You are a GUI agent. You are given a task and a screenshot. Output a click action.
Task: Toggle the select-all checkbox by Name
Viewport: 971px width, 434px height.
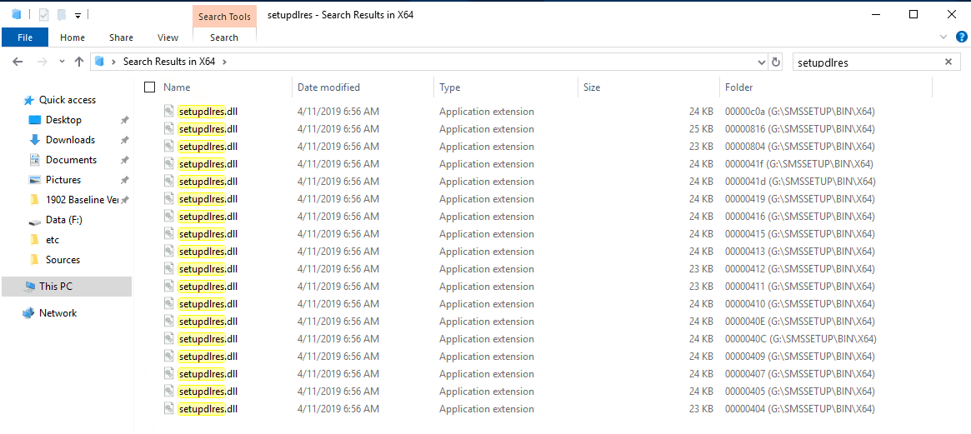[x=149, y=87]
